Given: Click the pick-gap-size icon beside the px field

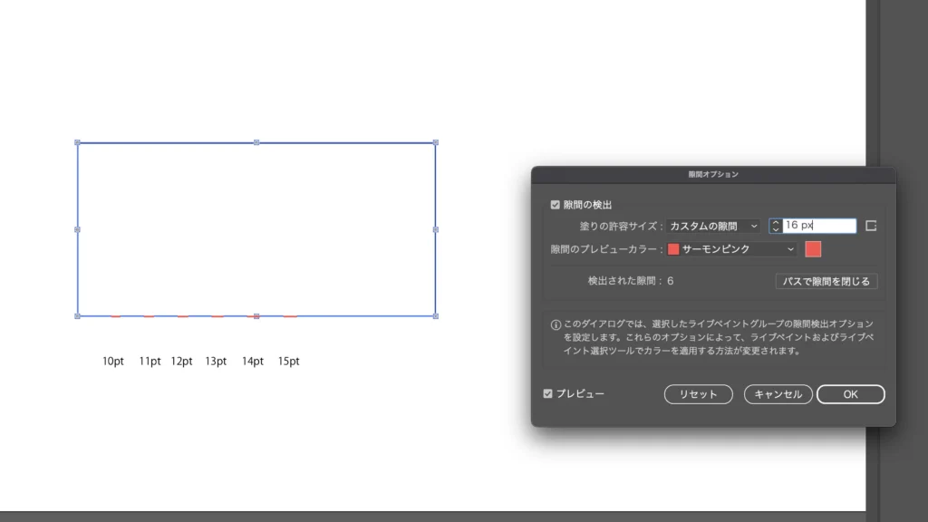Looking at the screenshot, I should [x=871, y=226].
